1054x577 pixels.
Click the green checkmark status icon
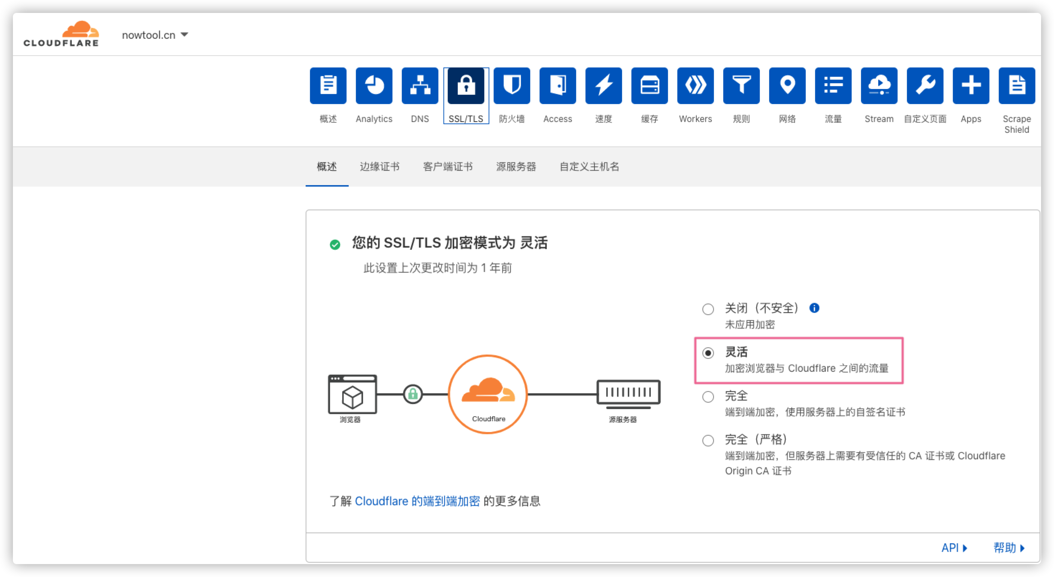(x=335, y=245)
